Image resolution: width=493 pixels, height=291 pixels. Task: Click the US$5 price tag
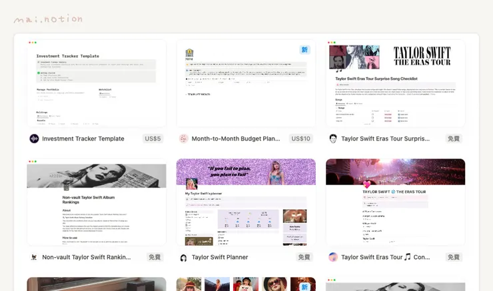[x=153, y=139]
